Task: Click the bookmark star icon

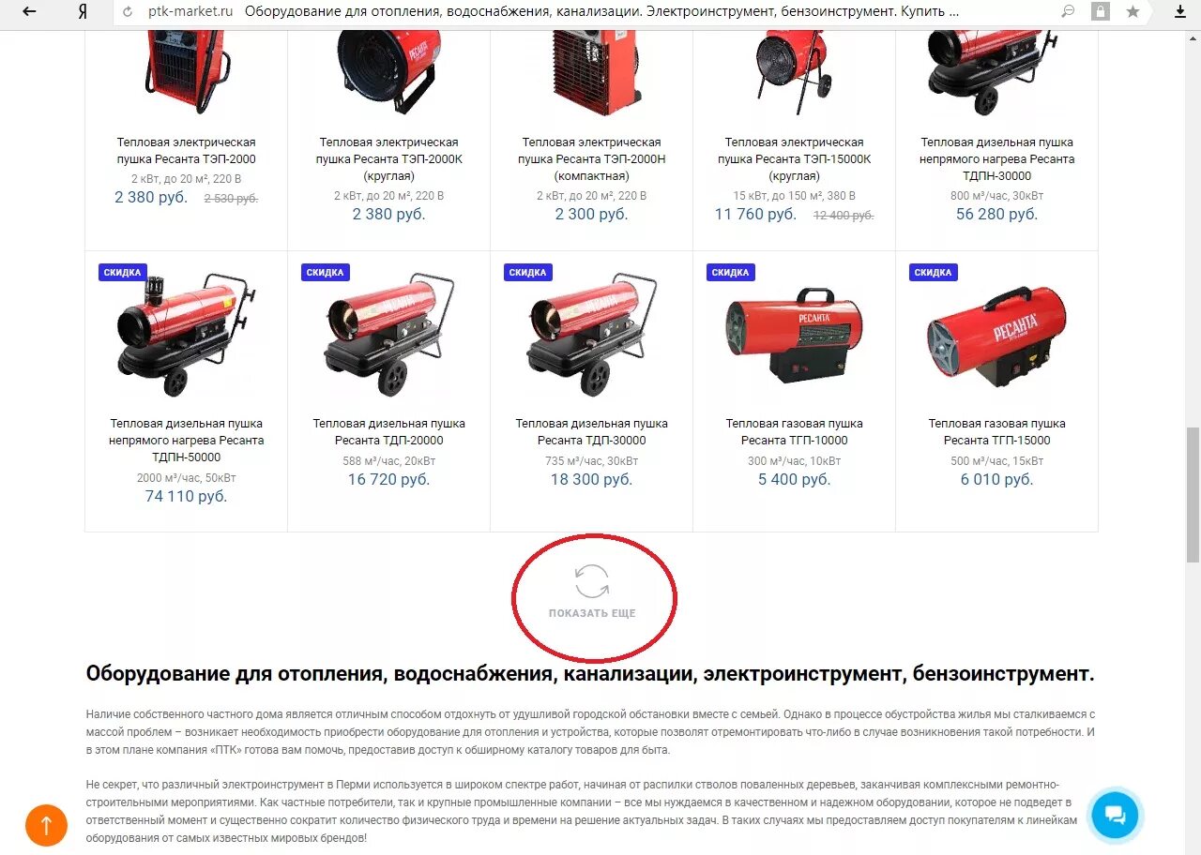Action: pyautogui.click(x=1133, y=12)
